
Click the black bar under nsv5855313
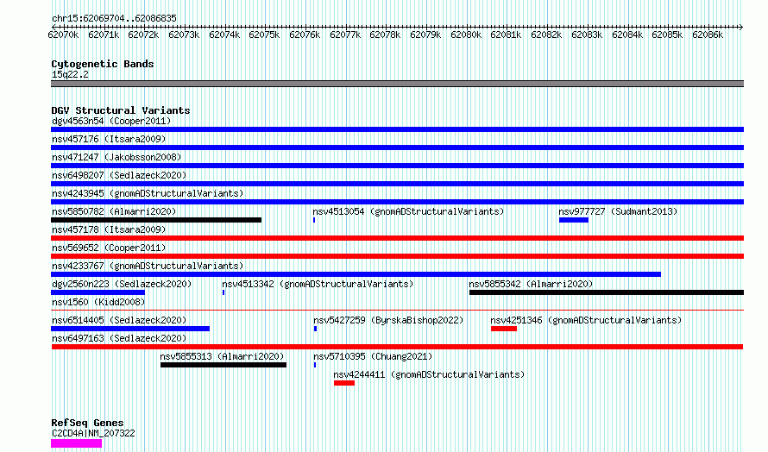(223, 366)
